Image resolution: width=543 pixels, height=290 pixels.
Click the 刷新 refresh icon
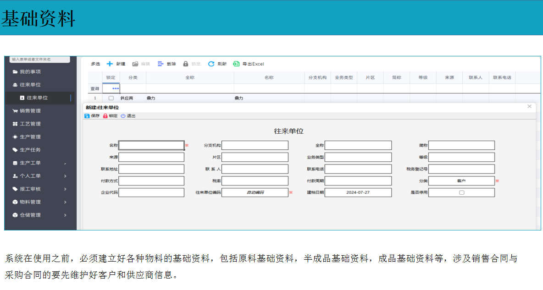[211, 64]
